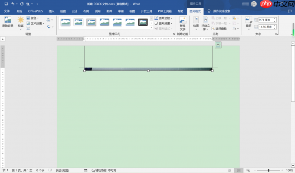295x173 pixels.
Task: Apply the third gray-bordered picture style
Action: (91, 22)
